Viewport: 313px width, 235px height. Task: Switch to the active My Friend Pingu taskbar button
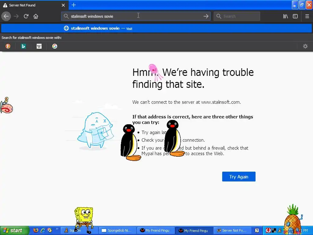pos(195,230)
